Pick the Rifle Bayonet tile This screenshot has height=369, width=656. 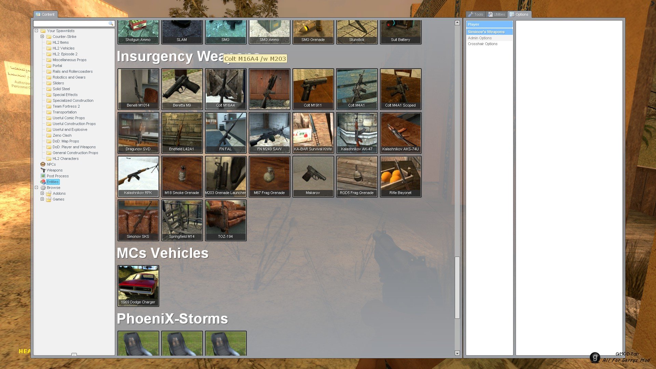click(x=400, y=176)
